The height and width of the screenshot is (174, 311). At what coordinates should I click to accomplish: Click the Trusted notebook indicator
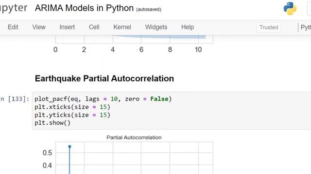pyautogui.click(x=269, y=27)
